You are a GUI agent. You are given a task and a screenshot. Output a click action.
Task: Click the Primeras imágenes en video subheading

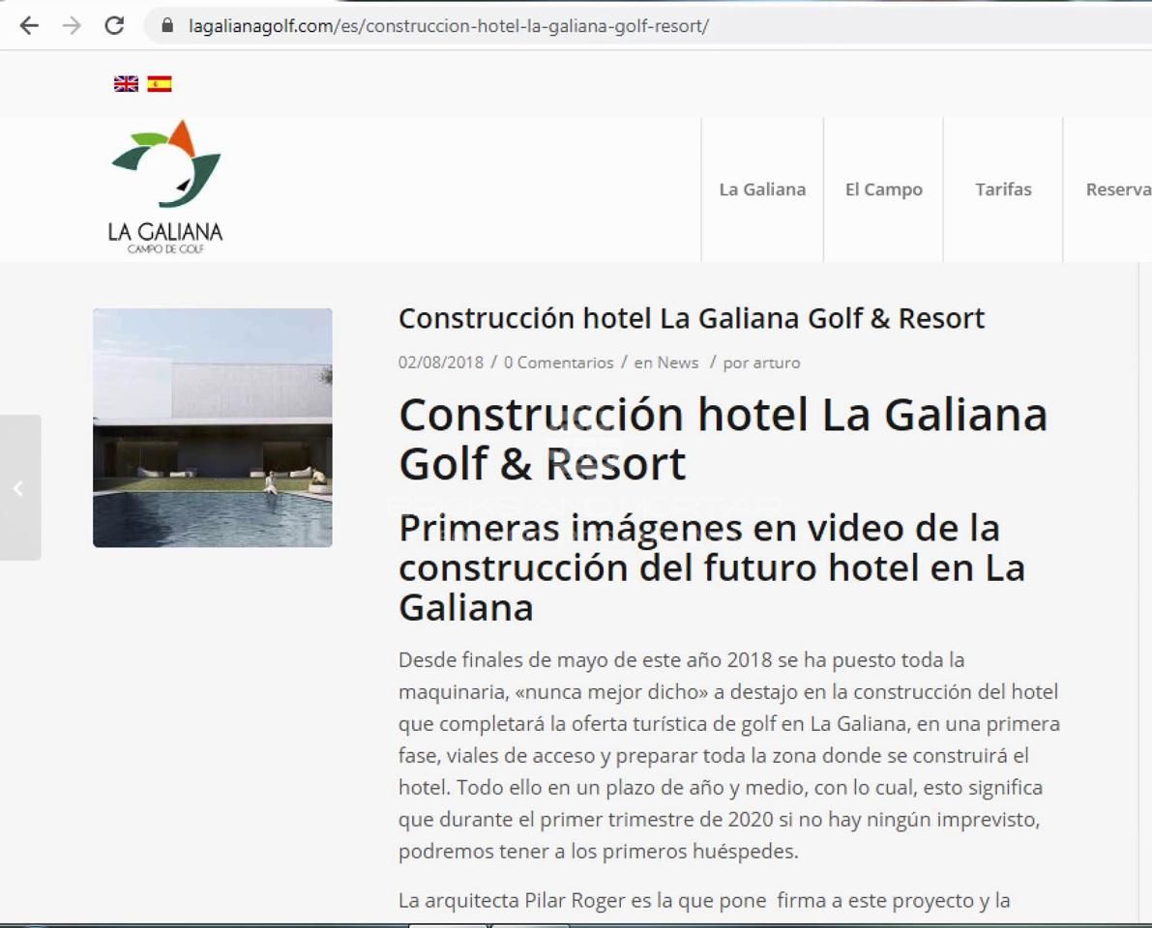(x=711, y=567)
